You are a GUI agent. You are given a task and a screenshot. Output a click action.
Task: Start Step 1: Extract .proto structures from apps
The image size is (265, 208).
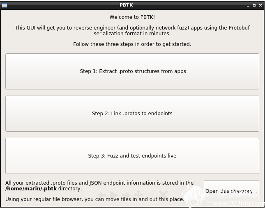(x=132, y=71)
